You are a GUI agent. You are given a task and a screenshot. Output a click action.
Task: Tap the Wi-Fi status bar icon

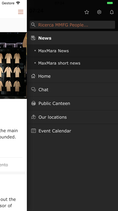click(18, 3)
